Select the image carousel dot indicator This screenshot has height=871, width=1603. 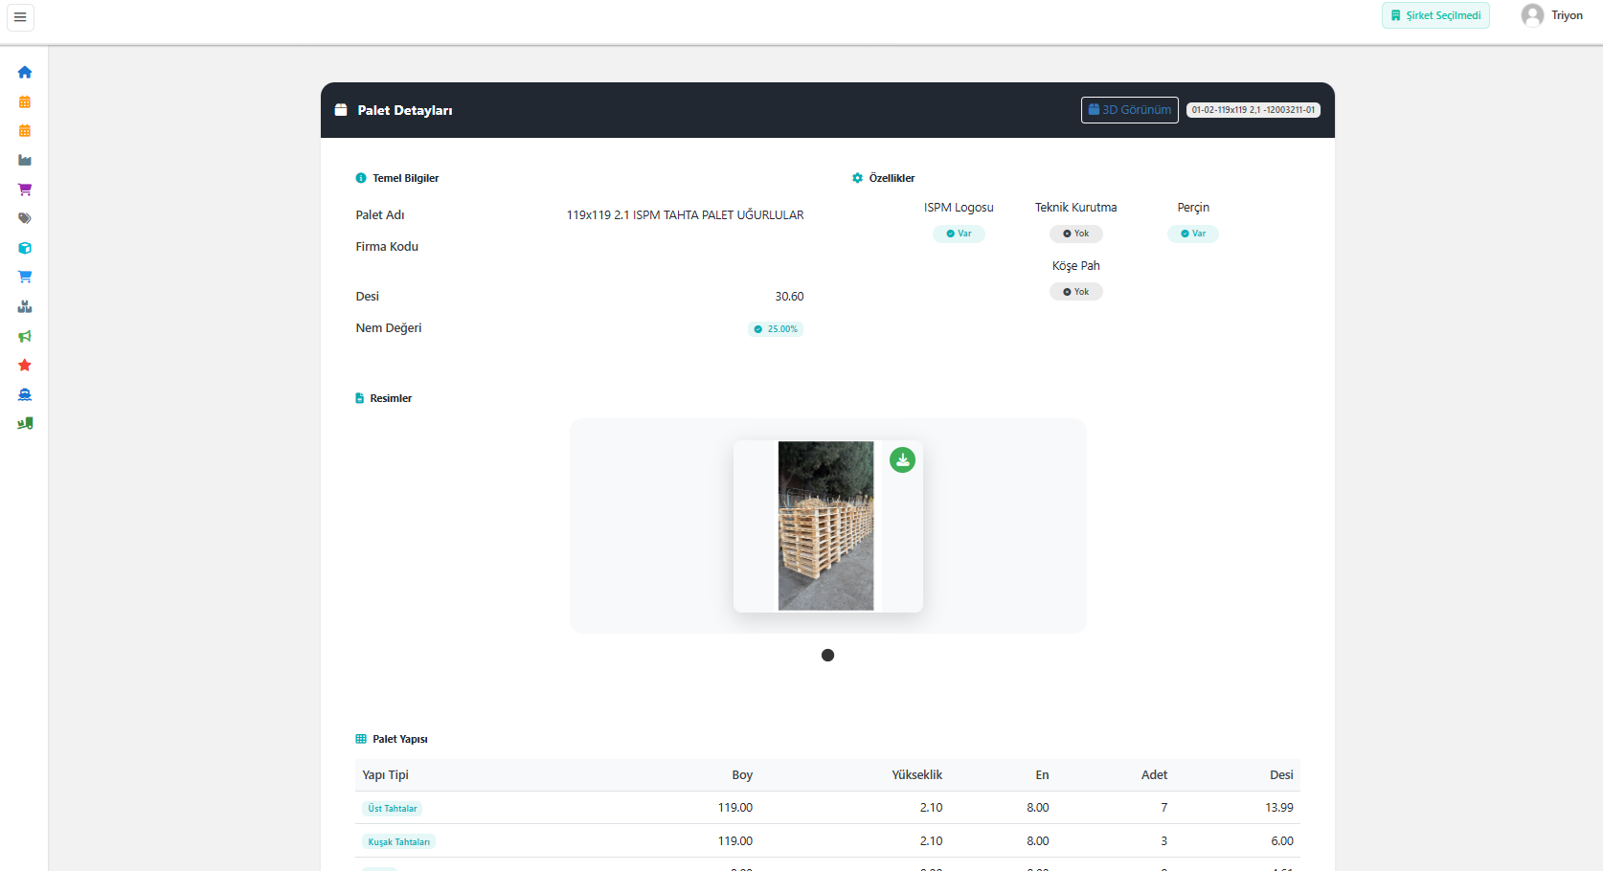827,656
